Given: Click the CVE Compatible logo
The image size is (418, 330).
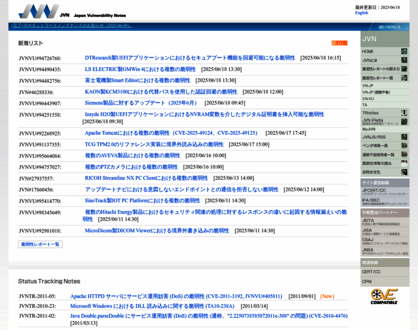Looking at the screenshot, I should point(384,296).
